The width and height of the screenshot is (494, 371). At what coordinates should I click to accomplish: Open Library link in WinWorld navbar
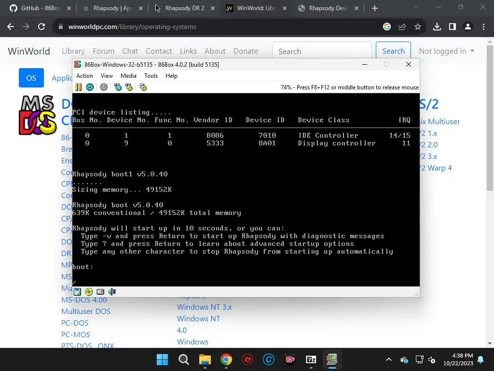click(73, 51)
